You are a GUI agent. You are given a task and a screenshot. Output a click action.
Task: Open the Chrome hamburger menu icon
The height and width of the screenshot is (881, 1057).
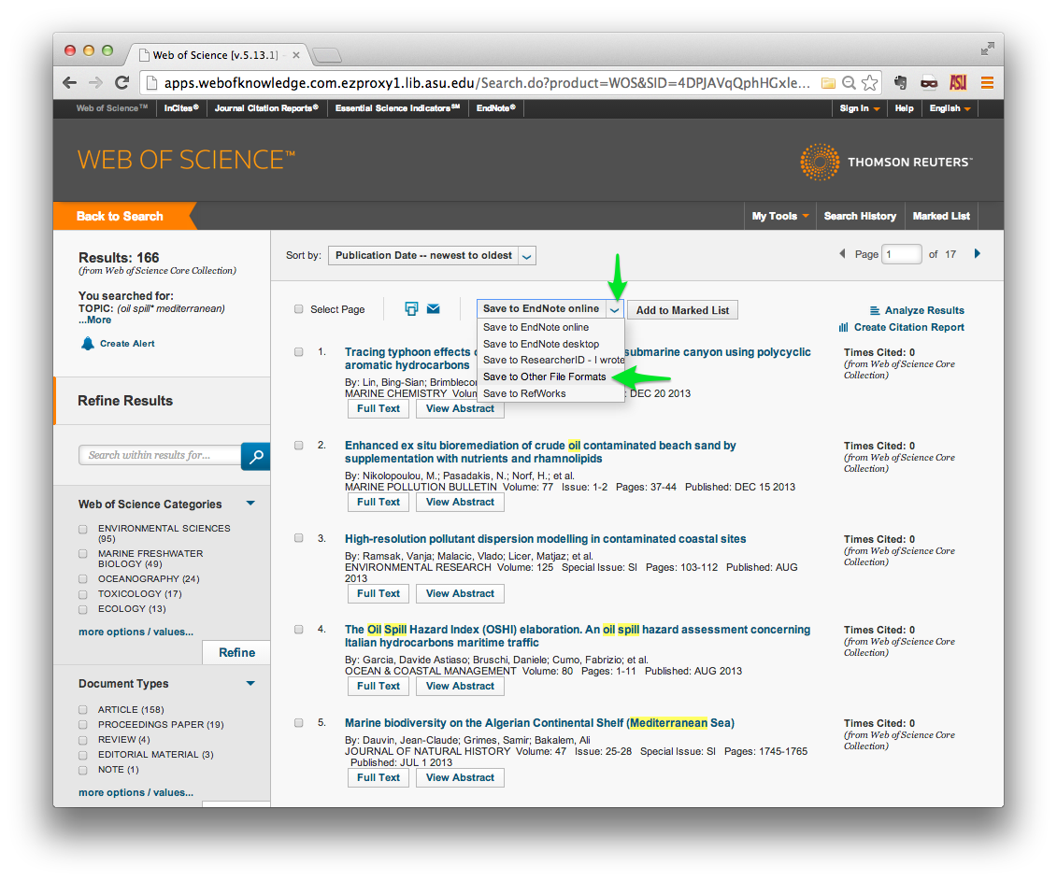(987, 83)
